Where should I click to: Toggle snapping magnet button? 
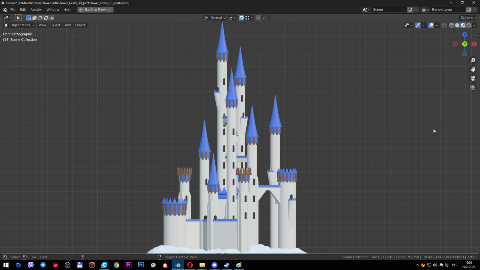pyautogui.click(x=242, y=18)
